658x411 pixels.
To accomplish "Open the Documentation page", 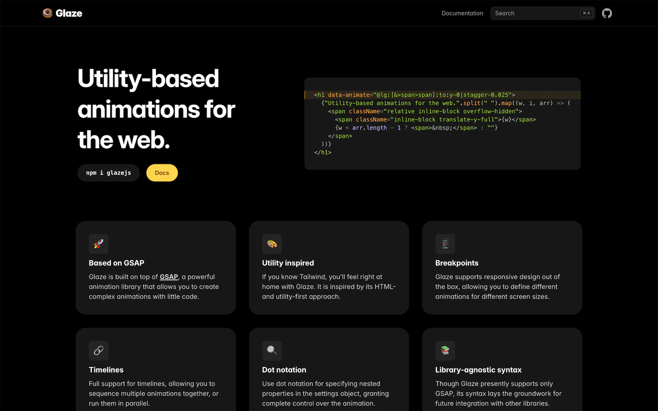I will tap(462, 13).
